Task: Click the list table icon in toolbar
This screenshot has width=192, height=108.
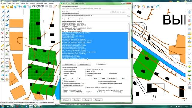Action: [x=50, y=7]
